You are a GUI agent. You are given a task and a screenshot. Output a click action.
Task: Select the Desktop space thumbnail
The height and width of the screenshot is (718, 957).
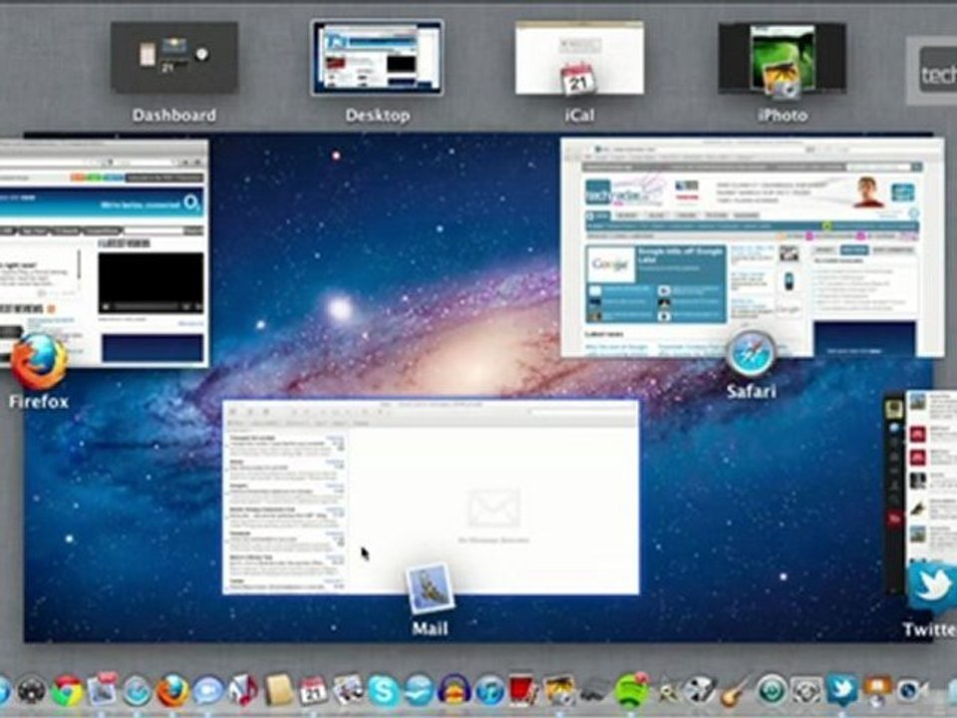pyautogui.click(x=377, y=58)
